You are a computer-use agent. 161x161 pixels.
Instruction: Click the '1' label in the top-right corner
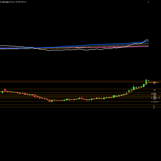[148, 2]
